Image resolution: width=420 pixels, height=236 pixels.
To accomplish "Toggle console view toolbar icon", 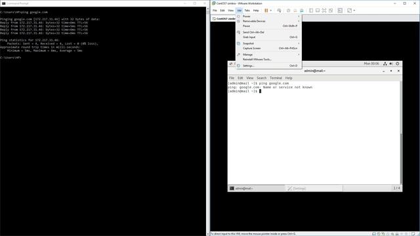I will coord(340,10).
